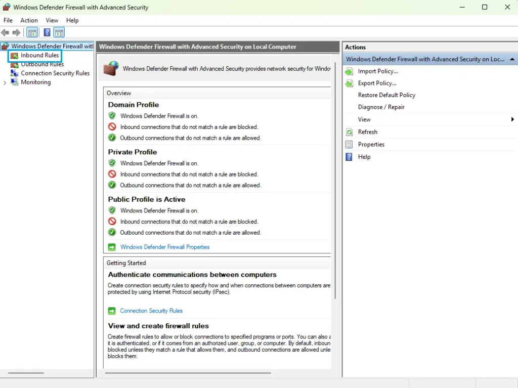
Task: Click Refresh in the Actions pane
Action: [x=368, y=132]
